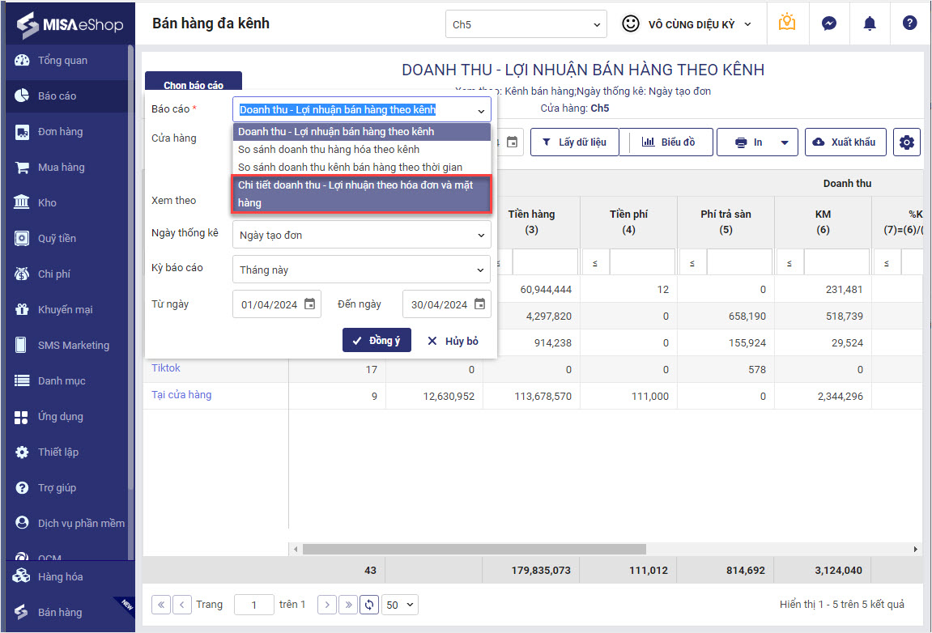The height and width of the screenshot is (633, 932).
Task: Open the notifications bell icon
Action: 870,23
